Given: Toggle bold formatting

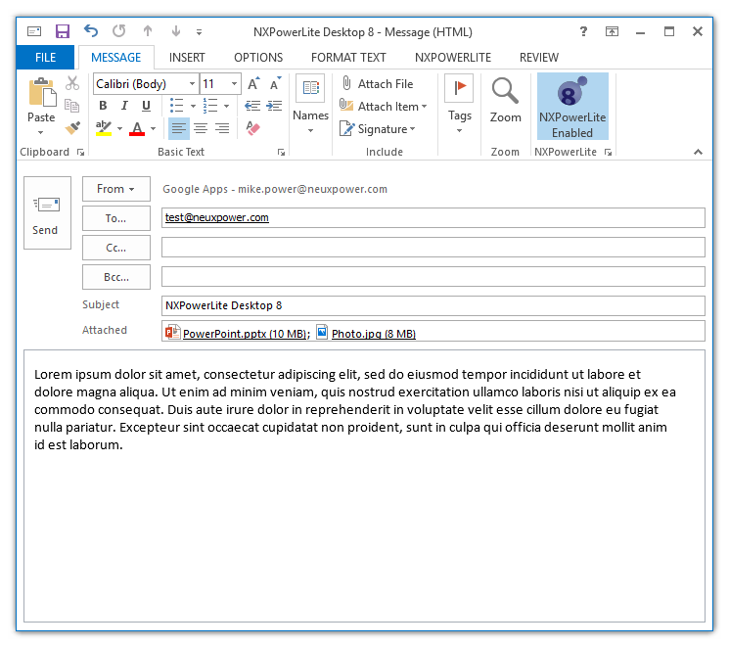Looking at the screenshot, I should coord(103,106).
